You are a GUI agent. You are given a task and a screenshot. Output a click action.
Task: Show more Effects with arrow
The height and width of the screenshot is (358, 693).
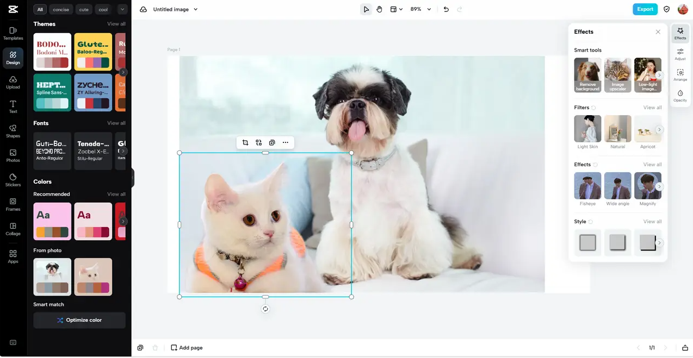659,186
